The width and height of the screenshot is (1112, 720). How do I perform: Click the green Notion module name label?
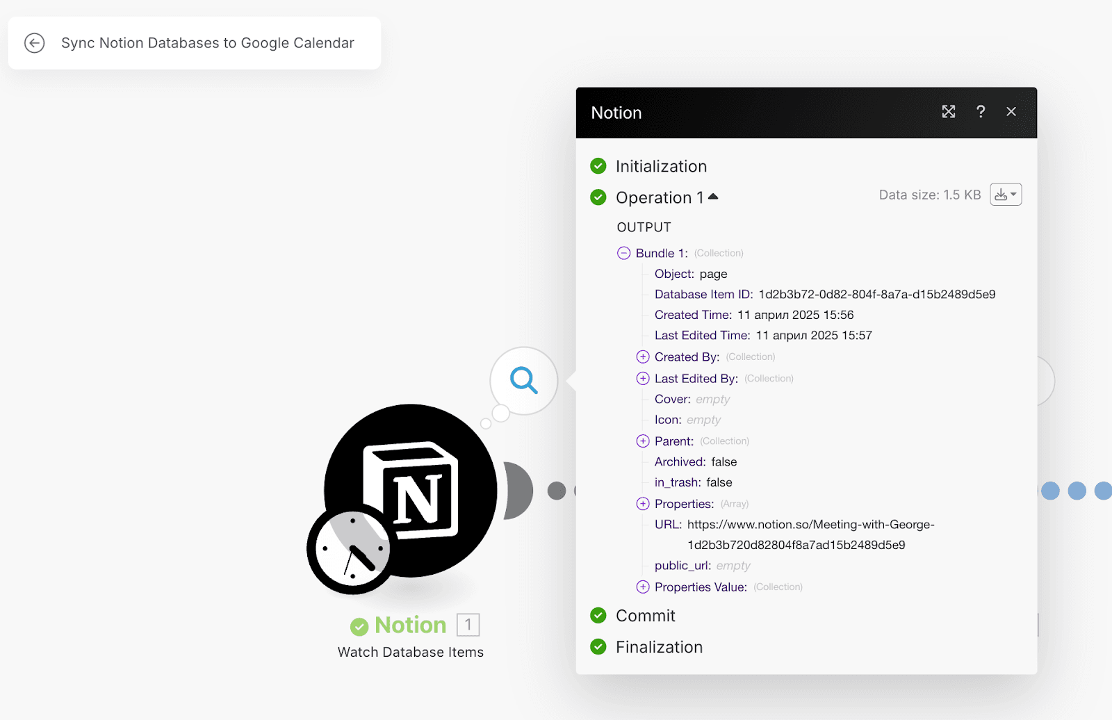(x=410, y=625)
